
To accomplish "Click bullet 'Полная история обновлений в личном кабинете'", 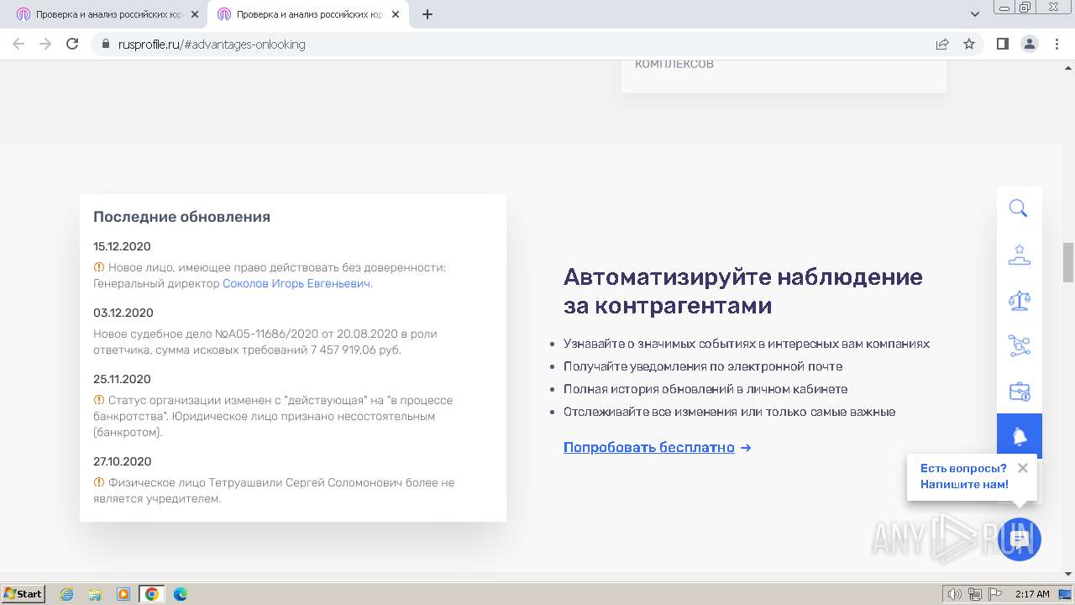I will 705,389.
